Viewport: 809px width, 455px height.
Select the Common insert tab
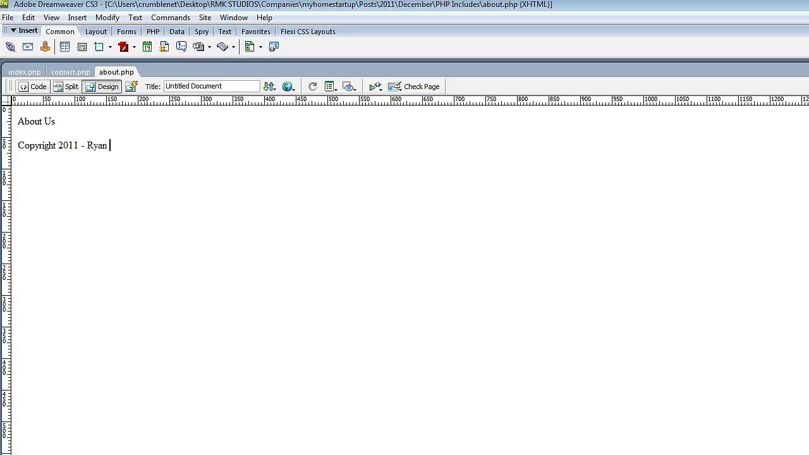60,32
